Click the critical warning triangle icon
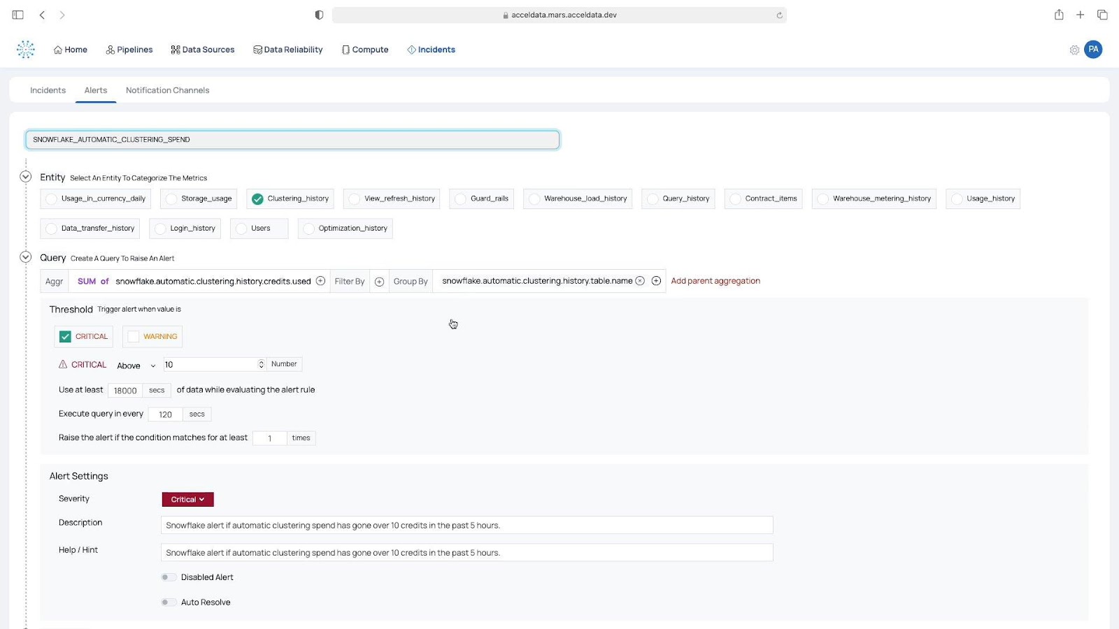The width and height of the screenshot is (1119, 629). [63, 364]
